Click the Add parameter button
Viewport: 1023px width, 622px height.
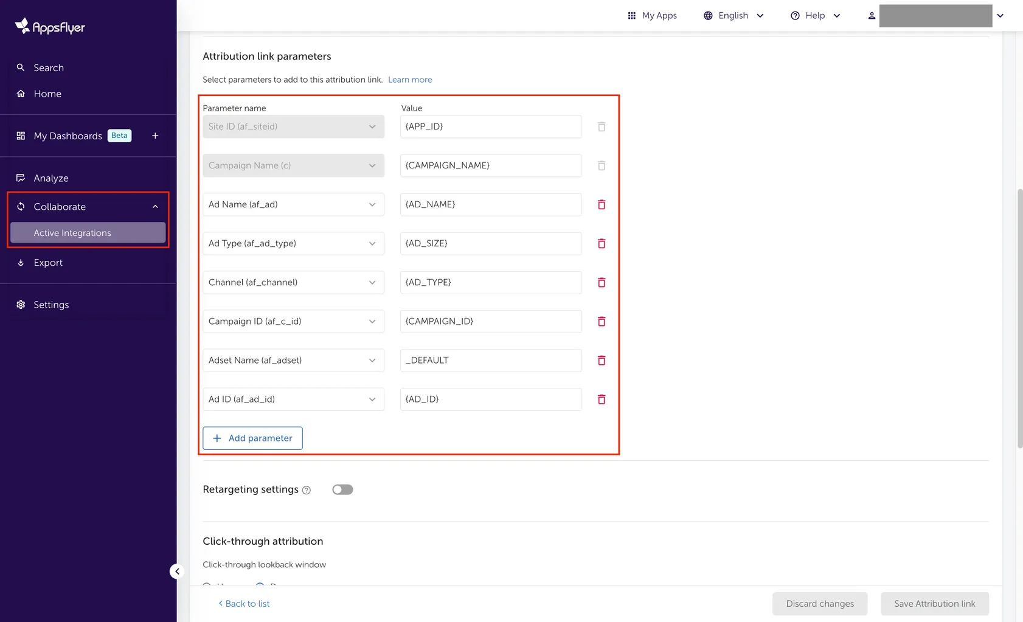click(252, 438)
